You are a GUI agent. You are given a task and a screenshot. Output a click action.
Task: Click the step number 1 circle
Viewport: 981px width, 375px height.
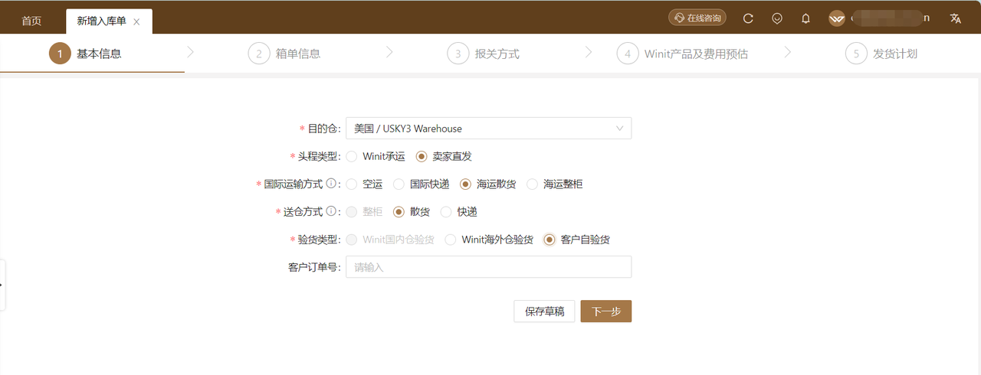(x=59, y=54)
